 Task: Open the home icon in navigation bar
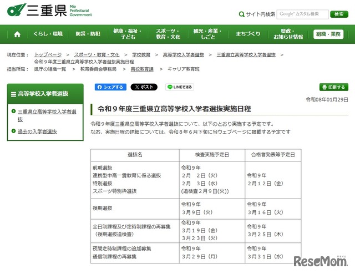coord(17,34)
